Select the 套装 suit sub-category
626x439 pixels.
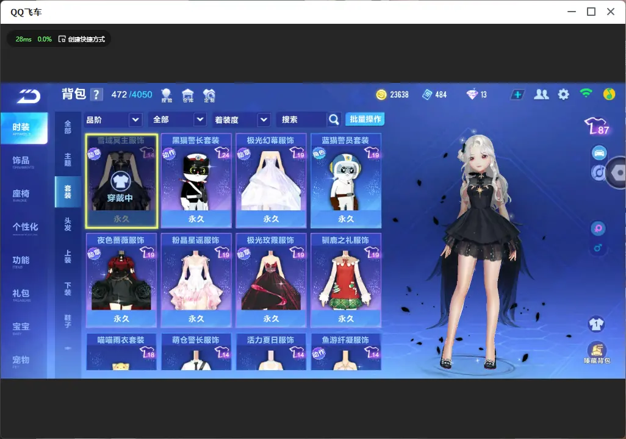pyautogui.click(x=68, y=192)
